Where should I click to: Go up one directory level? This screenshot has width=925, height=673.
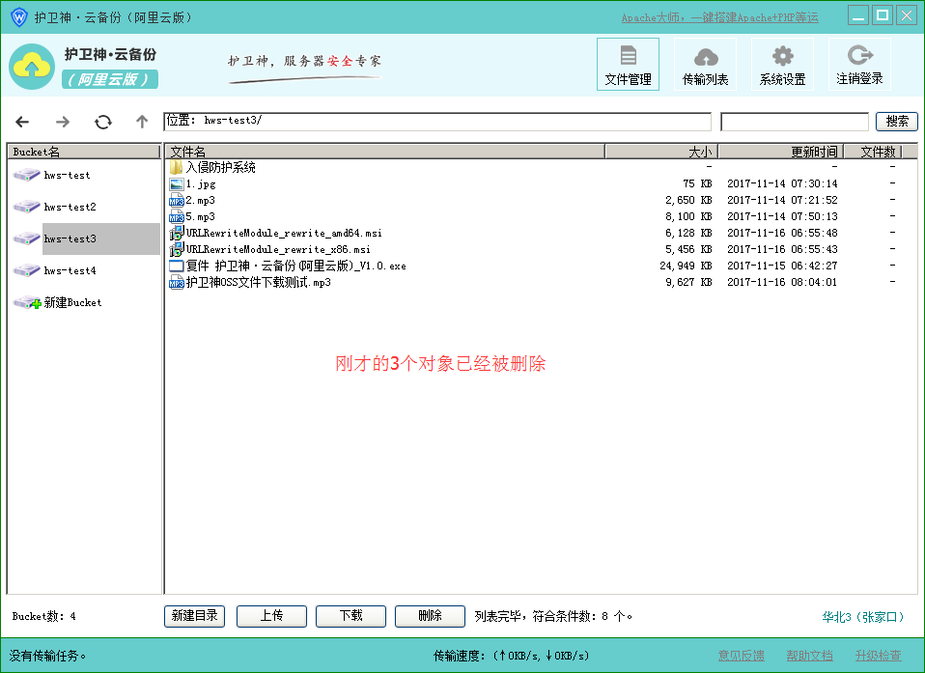[142, 122]
